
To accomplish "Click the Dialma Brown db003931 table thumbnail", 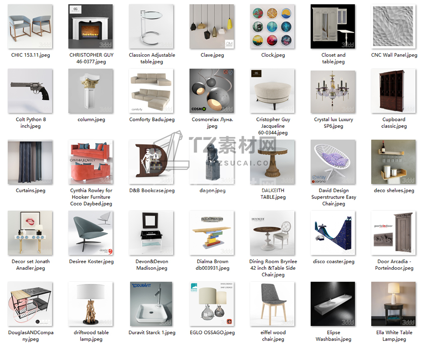I will tap(212, 233).
